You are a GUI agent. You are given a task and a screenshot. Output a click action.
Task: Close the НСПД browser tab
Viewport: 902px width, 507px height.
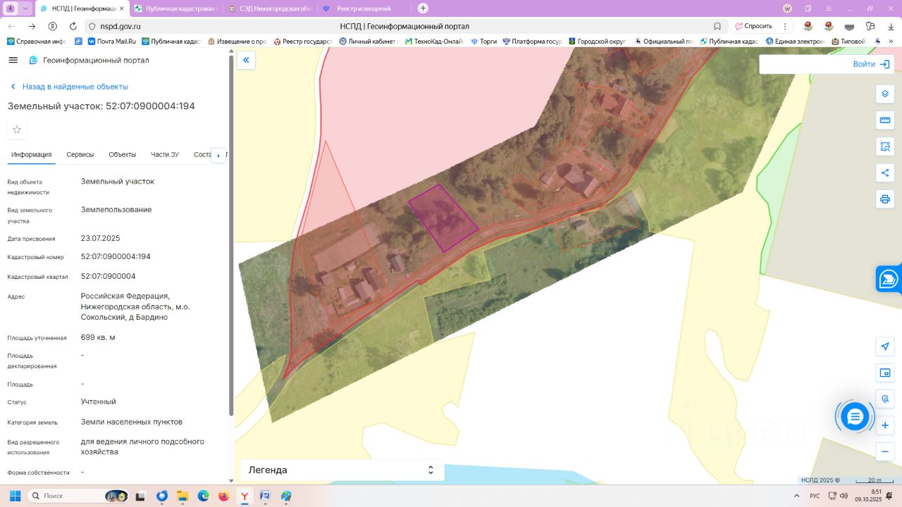point(121,8)
